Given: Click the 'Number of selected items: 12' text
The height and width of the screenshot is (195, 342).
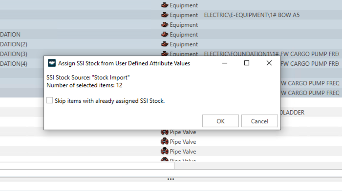Looking at the screenshot, I should tap(85, 85).
